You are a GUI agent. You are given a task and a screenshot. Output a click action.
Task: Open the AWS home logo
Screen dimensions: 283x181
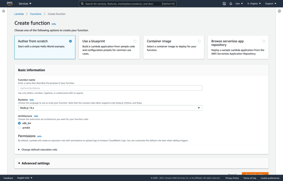[x=10, y=3]
